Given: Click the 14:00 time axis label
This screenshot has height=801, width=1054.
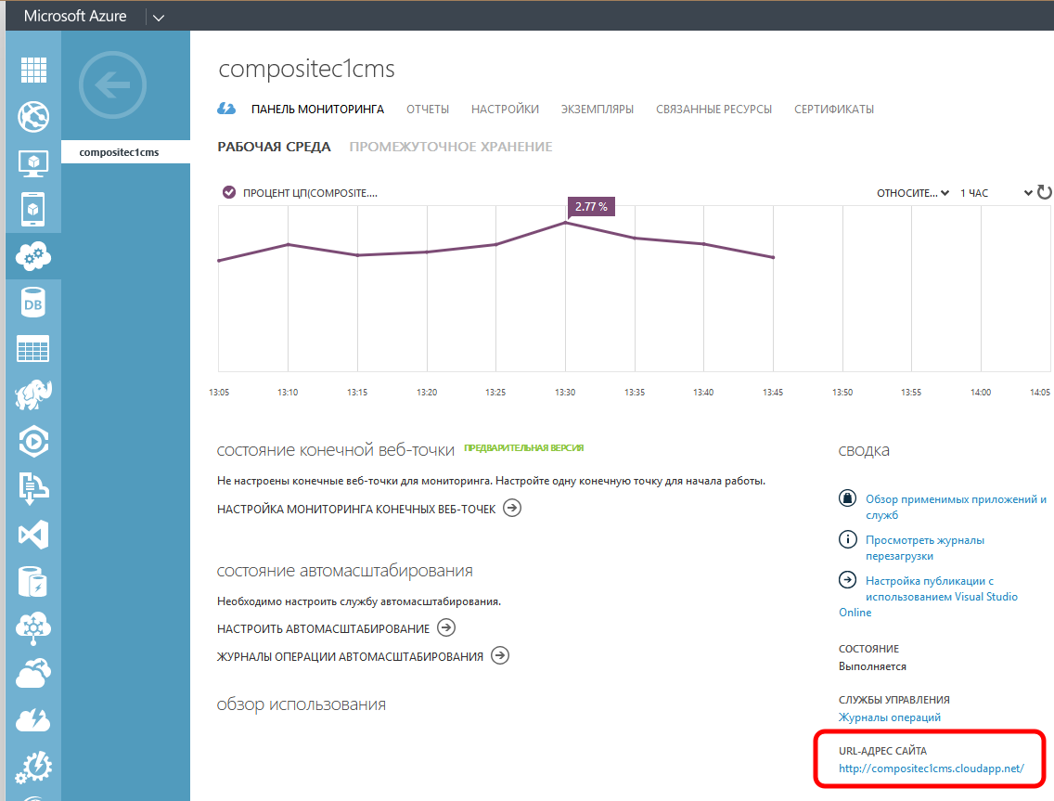Looking at the screenshot, I should 980,392.
